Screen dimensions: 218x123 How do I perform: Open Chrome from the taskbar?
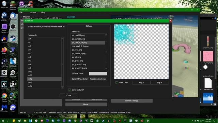[x=75, y=121]
